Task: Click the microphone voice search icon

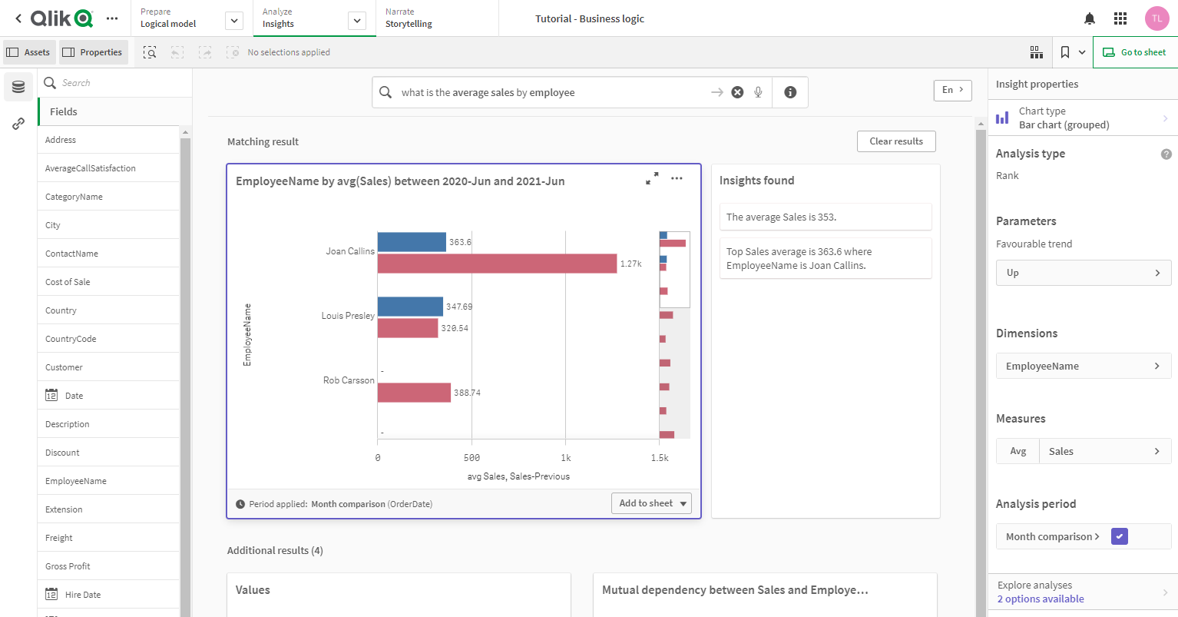Action: 758,92
